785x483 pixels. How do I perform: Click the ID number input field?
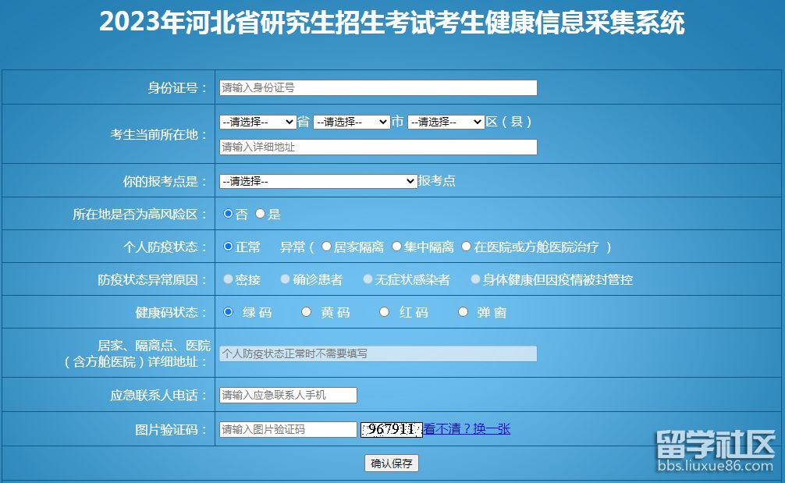[378, 87]
